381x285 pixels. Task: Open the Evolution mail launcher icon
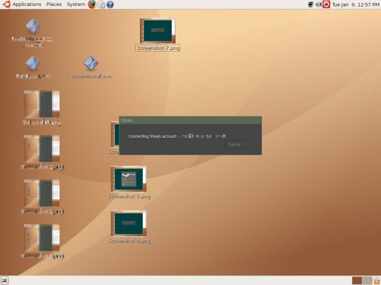pos(101,4)
